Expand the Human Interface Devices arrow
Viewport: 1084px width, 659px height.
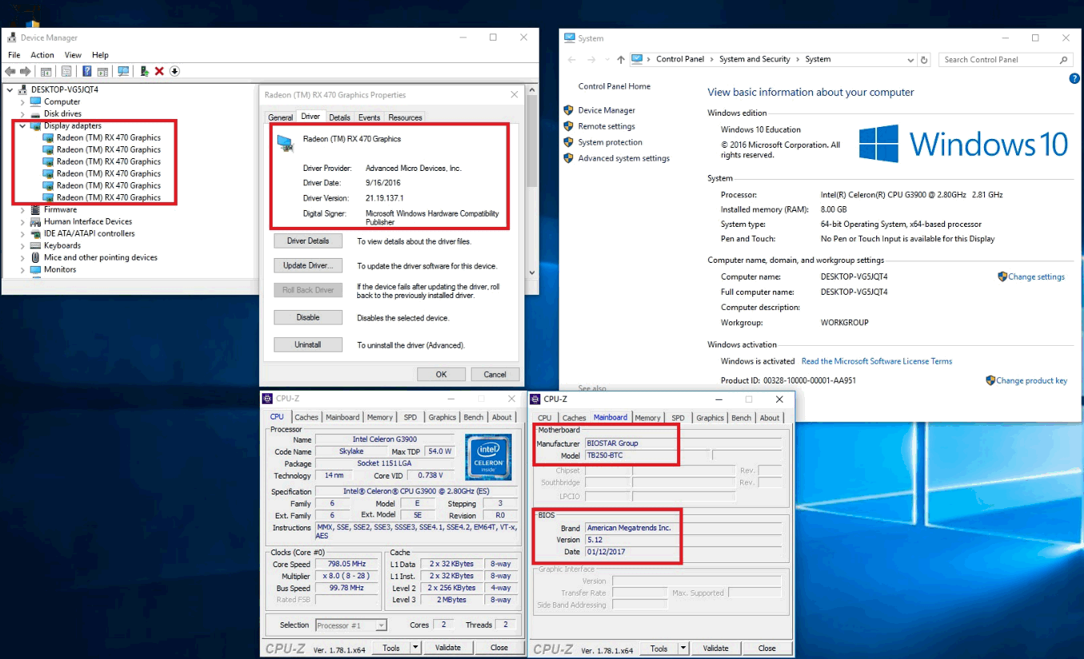tap(22, 221)
